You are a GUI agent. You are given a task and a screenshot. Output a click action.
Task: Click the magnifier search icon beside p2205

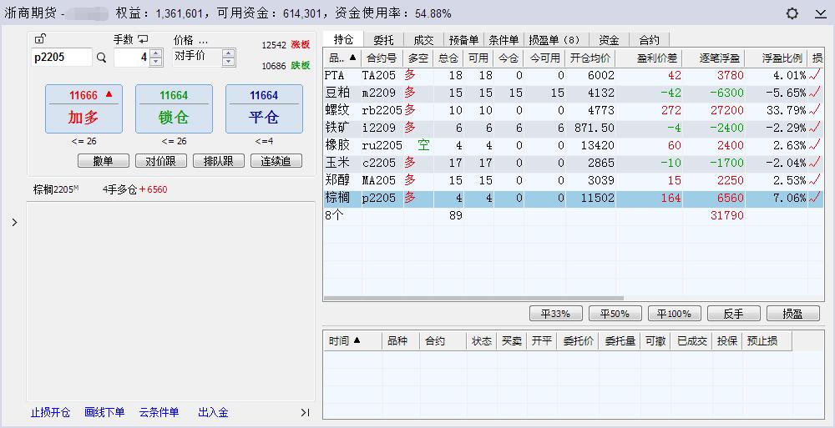pyautogui.click(x=102, y=58)
